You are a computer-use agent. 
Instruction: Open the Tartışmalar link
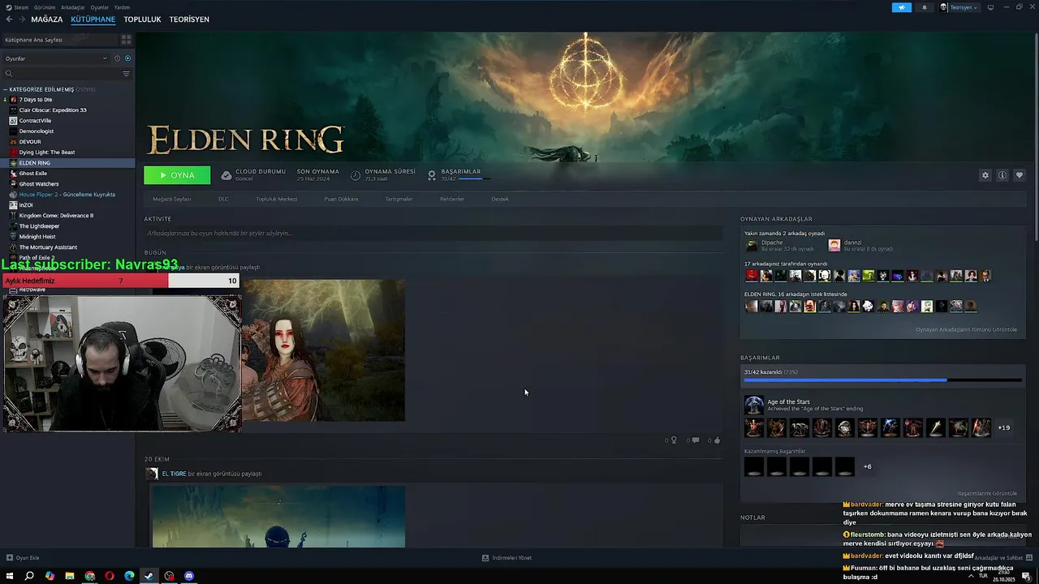click(399, 199)
